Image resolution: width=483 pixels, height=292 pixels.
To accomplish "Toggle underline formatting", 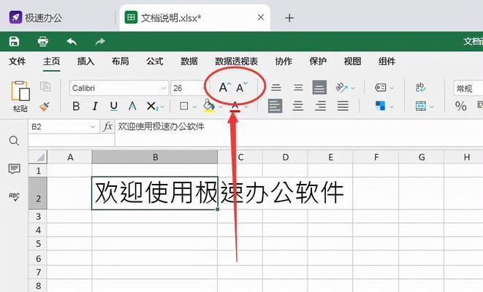I will tap(113, 107).
